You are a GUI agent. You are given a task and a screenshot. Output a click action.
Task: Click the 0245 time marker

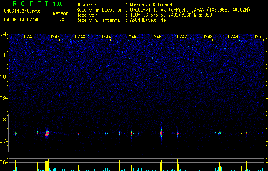[131, 37]
